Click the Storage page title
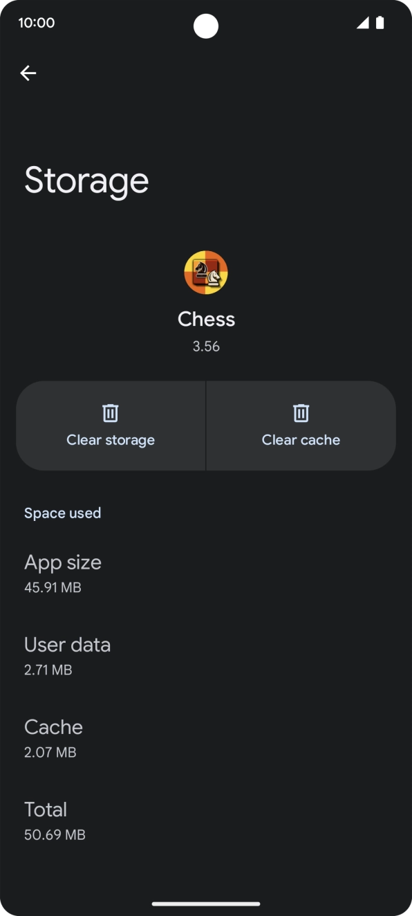The image size is (412, 916). (x=86, y=180)
